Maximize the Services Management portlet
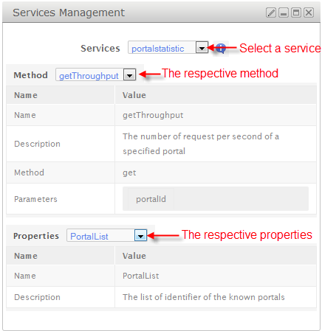The width and height of the screenshot is (322, 331). pyautogui.click(x=296, y=13)
